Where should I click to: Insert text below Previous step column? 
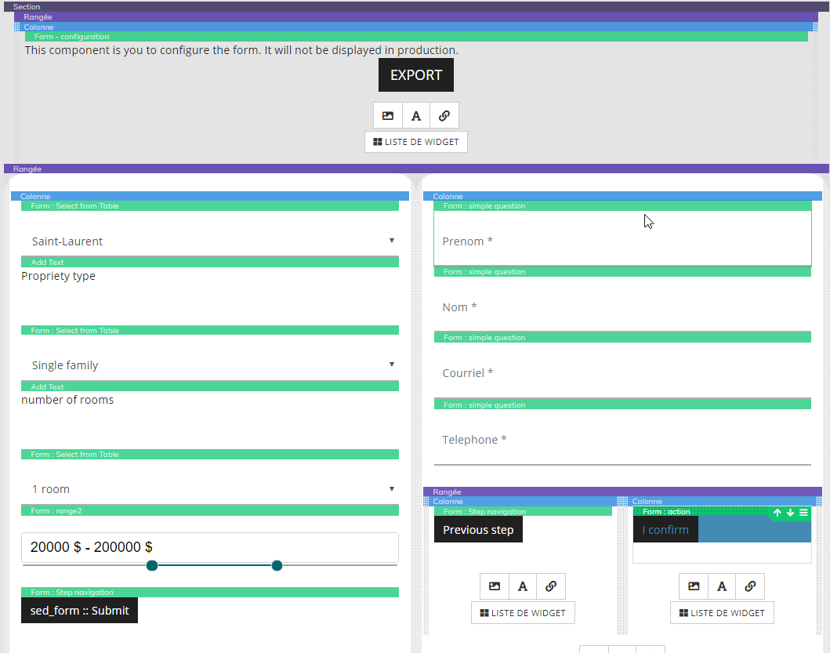[x=523, y=586]
